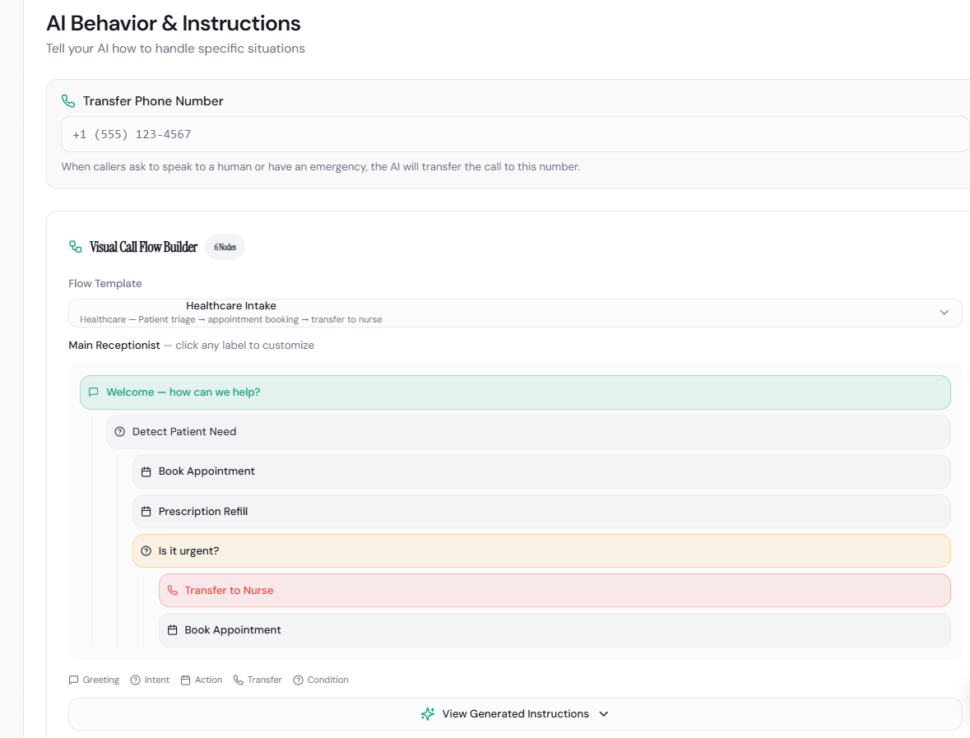Click the sparkle icon beside View Generated Instructions
This screenshot has width=970, height=738.
click(x=427, y=713)
